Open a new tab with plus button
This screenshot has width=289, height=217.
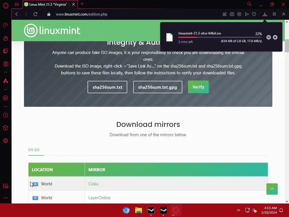82,4
